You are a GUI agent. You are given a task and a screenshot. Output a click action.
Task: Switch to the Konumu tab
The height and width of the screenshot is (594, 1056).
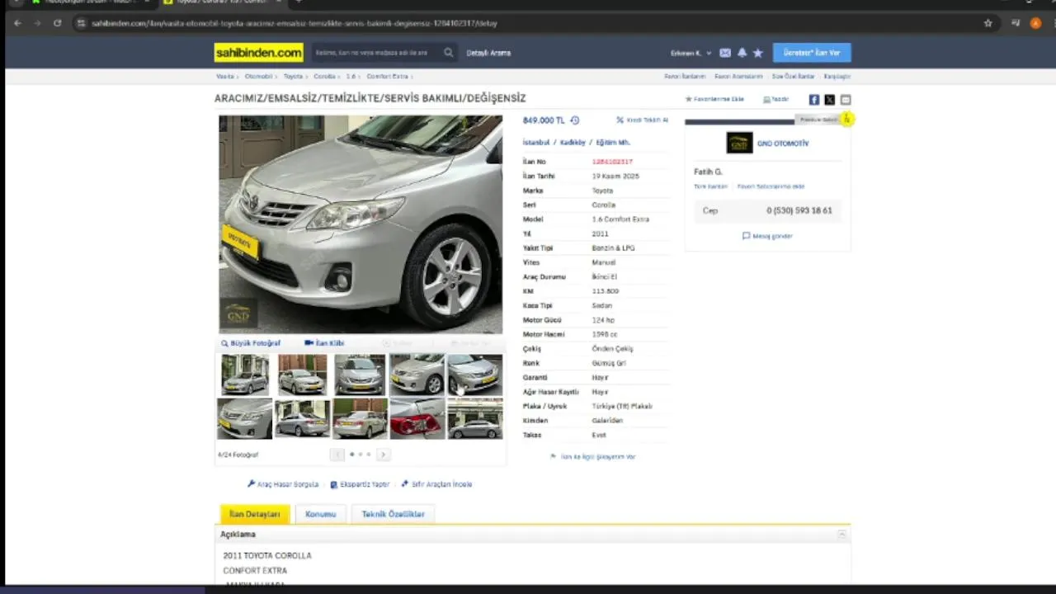320,514
